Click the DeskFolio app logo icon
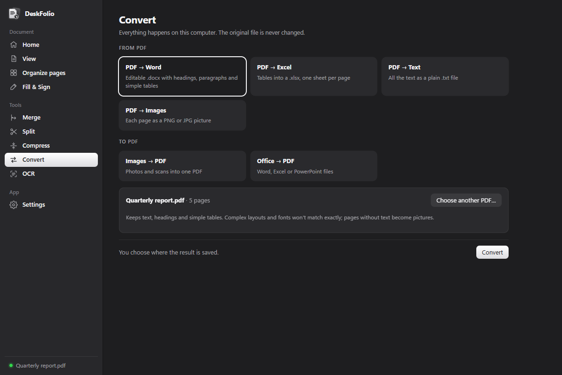 coord(14,14)
